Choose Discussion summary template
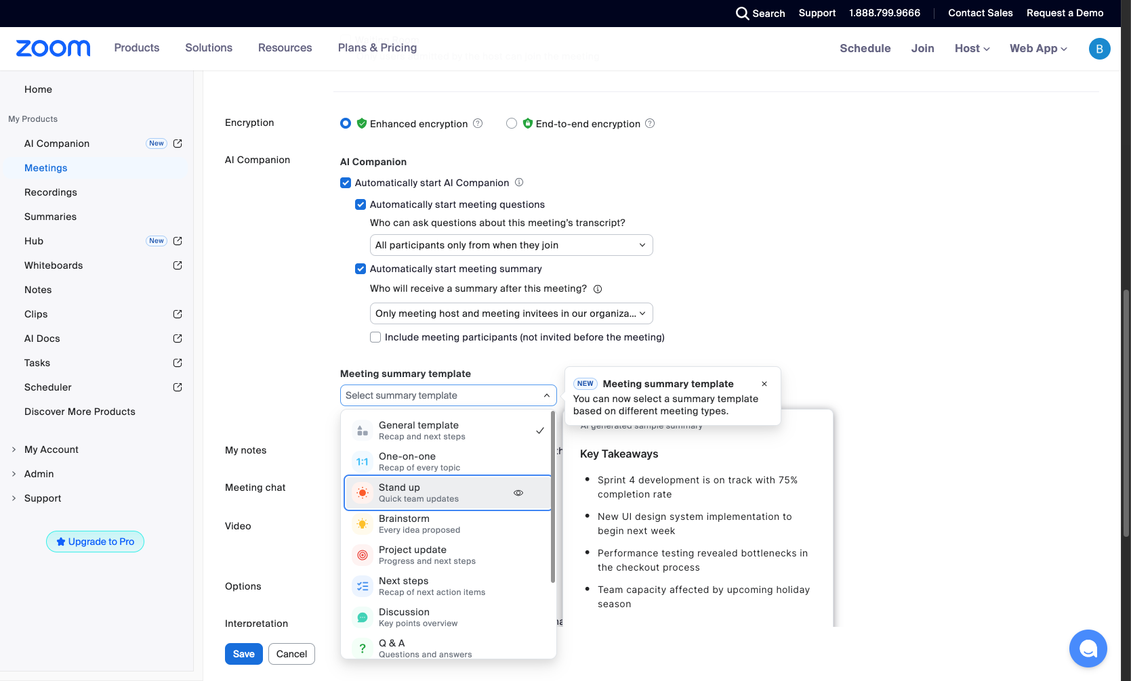 tap(448, 617)
